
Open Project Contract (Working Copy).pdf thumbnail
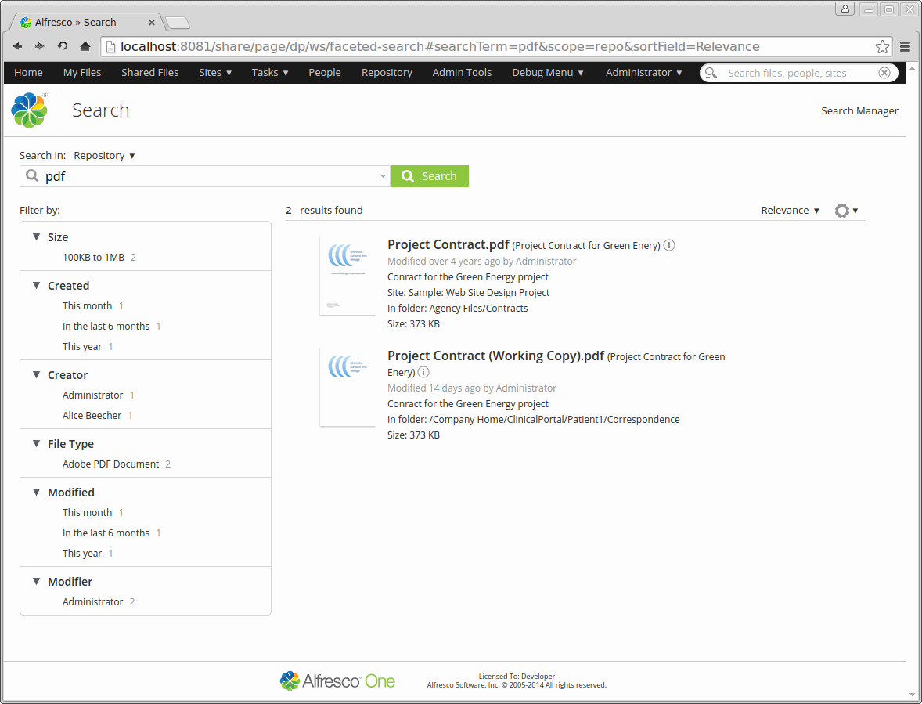pos(348,388)
